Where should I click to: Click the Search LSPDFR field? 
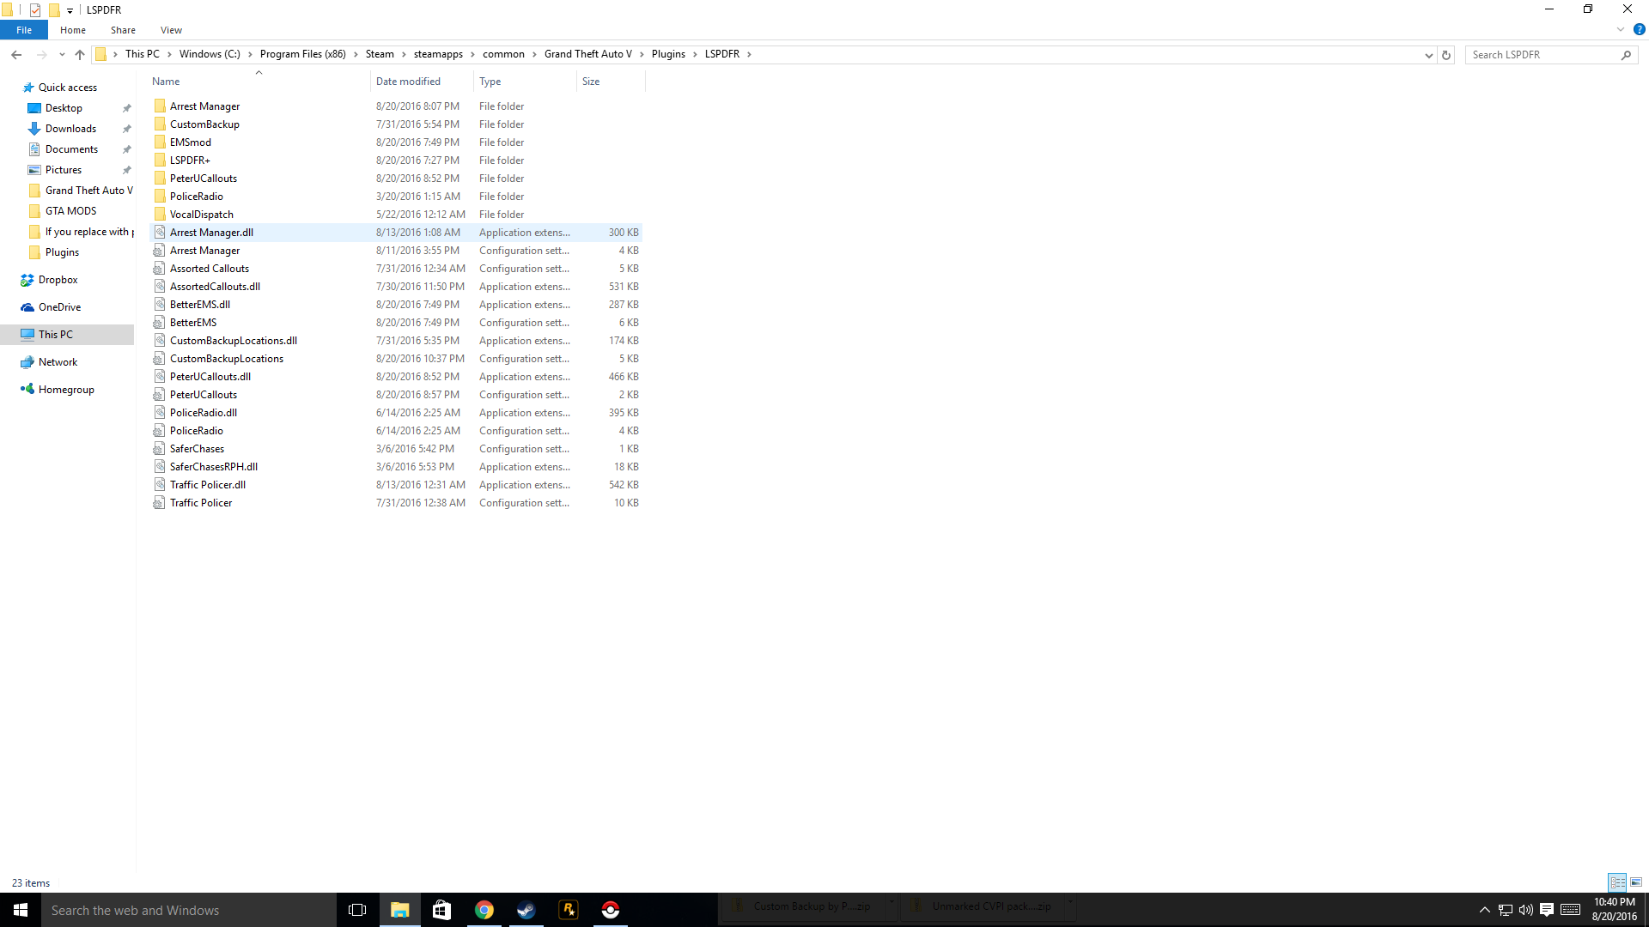(1542, 55)
